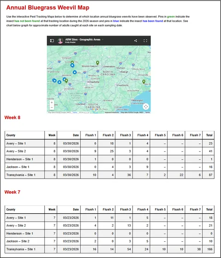Click the Week 8 section heading

tap(12, 118)
